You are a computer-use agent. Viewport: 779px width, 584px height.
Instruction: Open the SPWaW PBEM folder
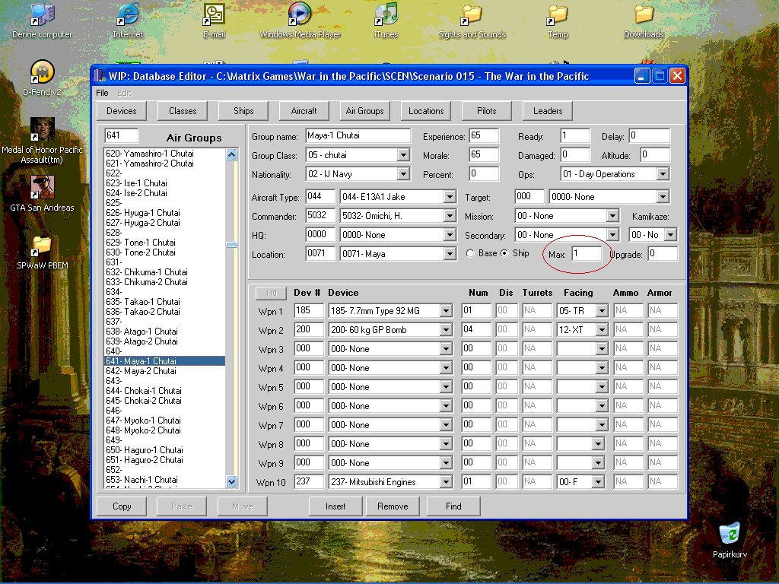(x=42, y=246)
